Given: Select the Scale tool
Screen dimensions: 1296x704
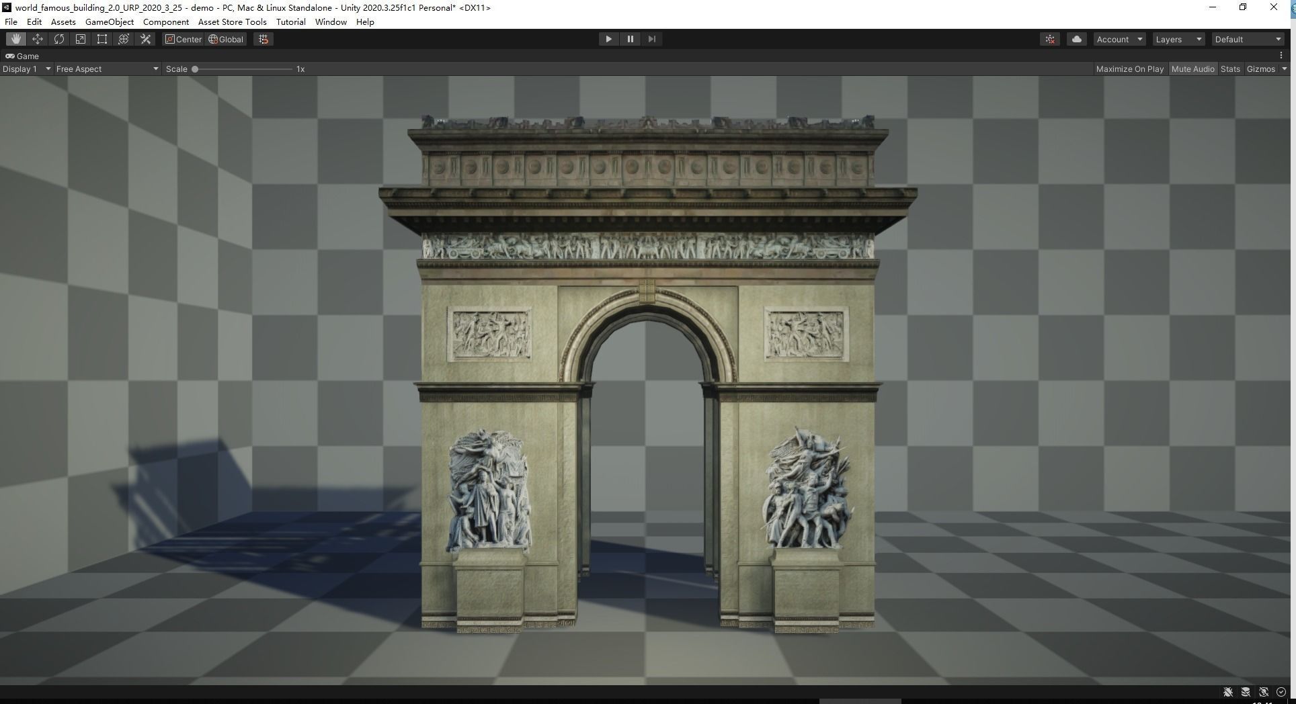Looking at the screenshot, I should click(x=81, y=39).
